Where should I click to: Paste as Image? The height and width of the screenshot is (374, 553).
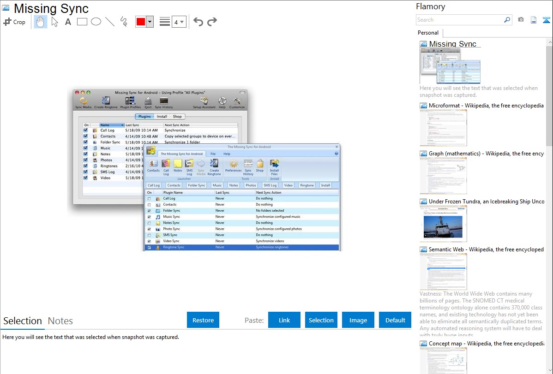click(358, 320)
